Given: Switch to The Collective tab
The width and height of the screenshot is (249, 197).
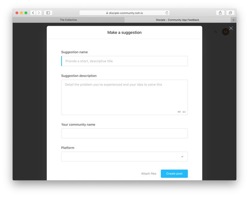Looking at the screenshot, I should (x=68, y=20).
